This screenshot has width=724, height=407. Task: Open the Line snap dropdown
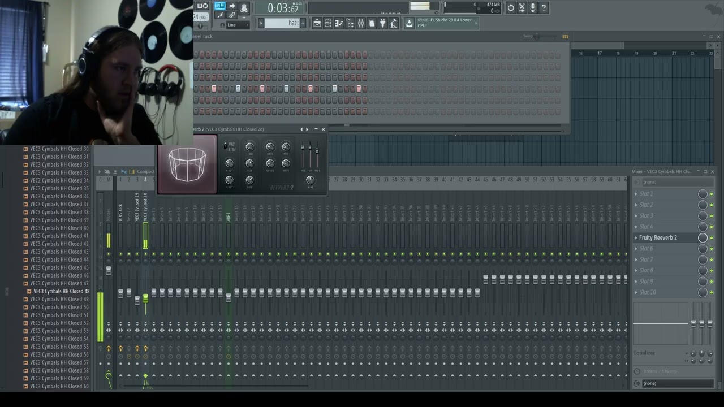(x=238, y=25)
